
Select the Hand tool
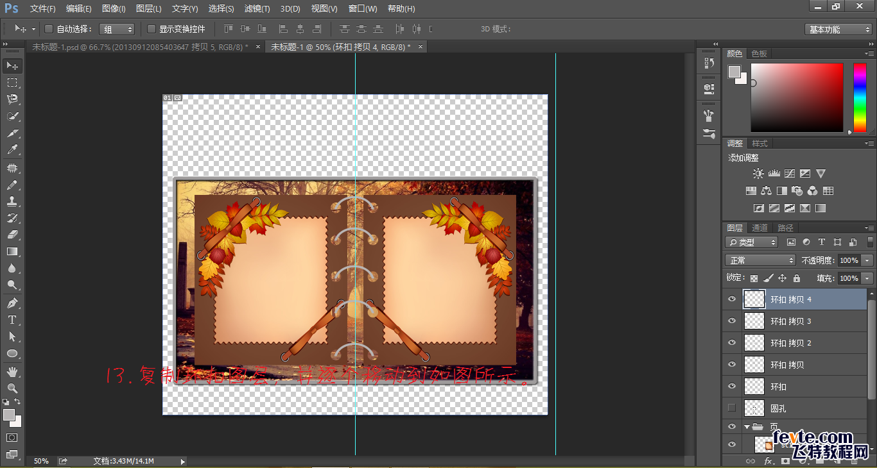[x=12, y=372]
